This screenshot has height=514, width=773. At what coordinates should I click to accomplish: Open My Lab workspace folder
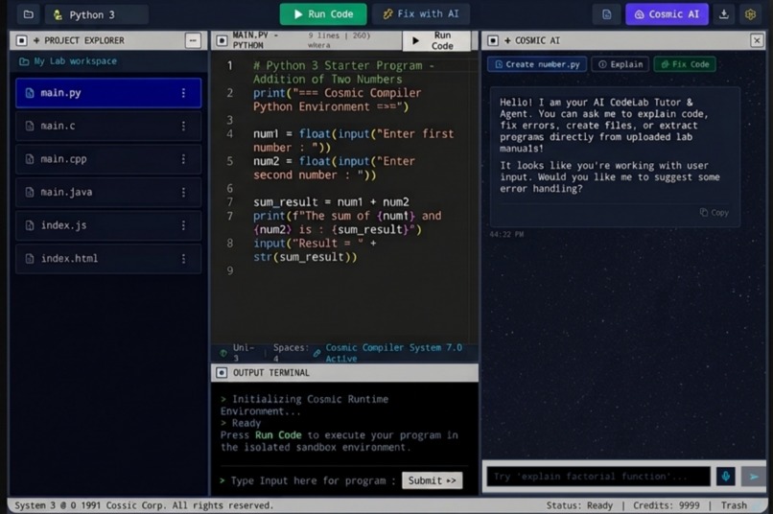point(68,61)
